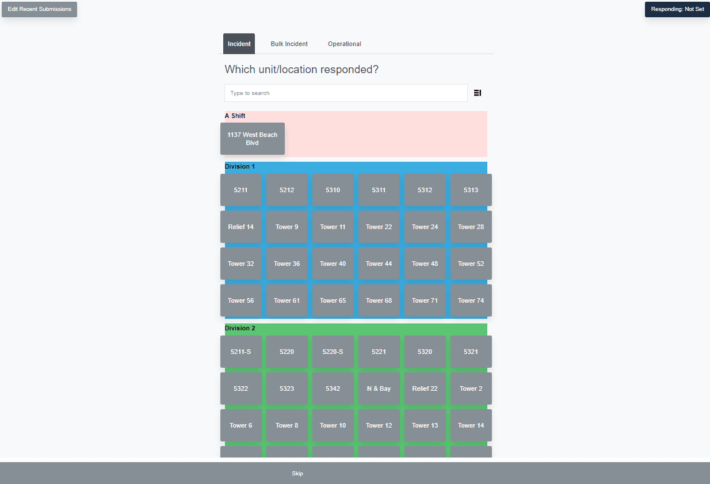Viewport: 710px width, 484px height.
Task: Click the list view icon beside search
Action: (477, 93)
